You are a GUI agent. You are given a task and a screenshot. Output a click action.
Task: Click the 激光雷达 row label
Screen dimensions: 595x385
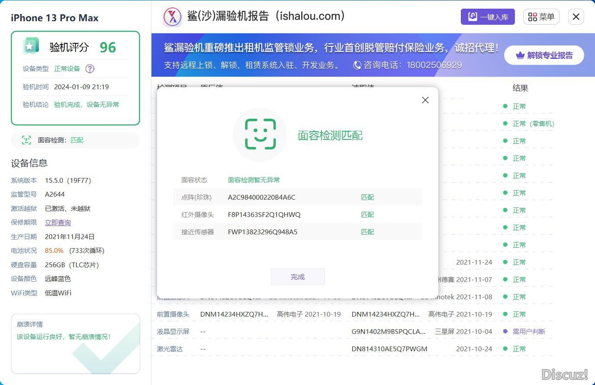(x=170, y=349)
